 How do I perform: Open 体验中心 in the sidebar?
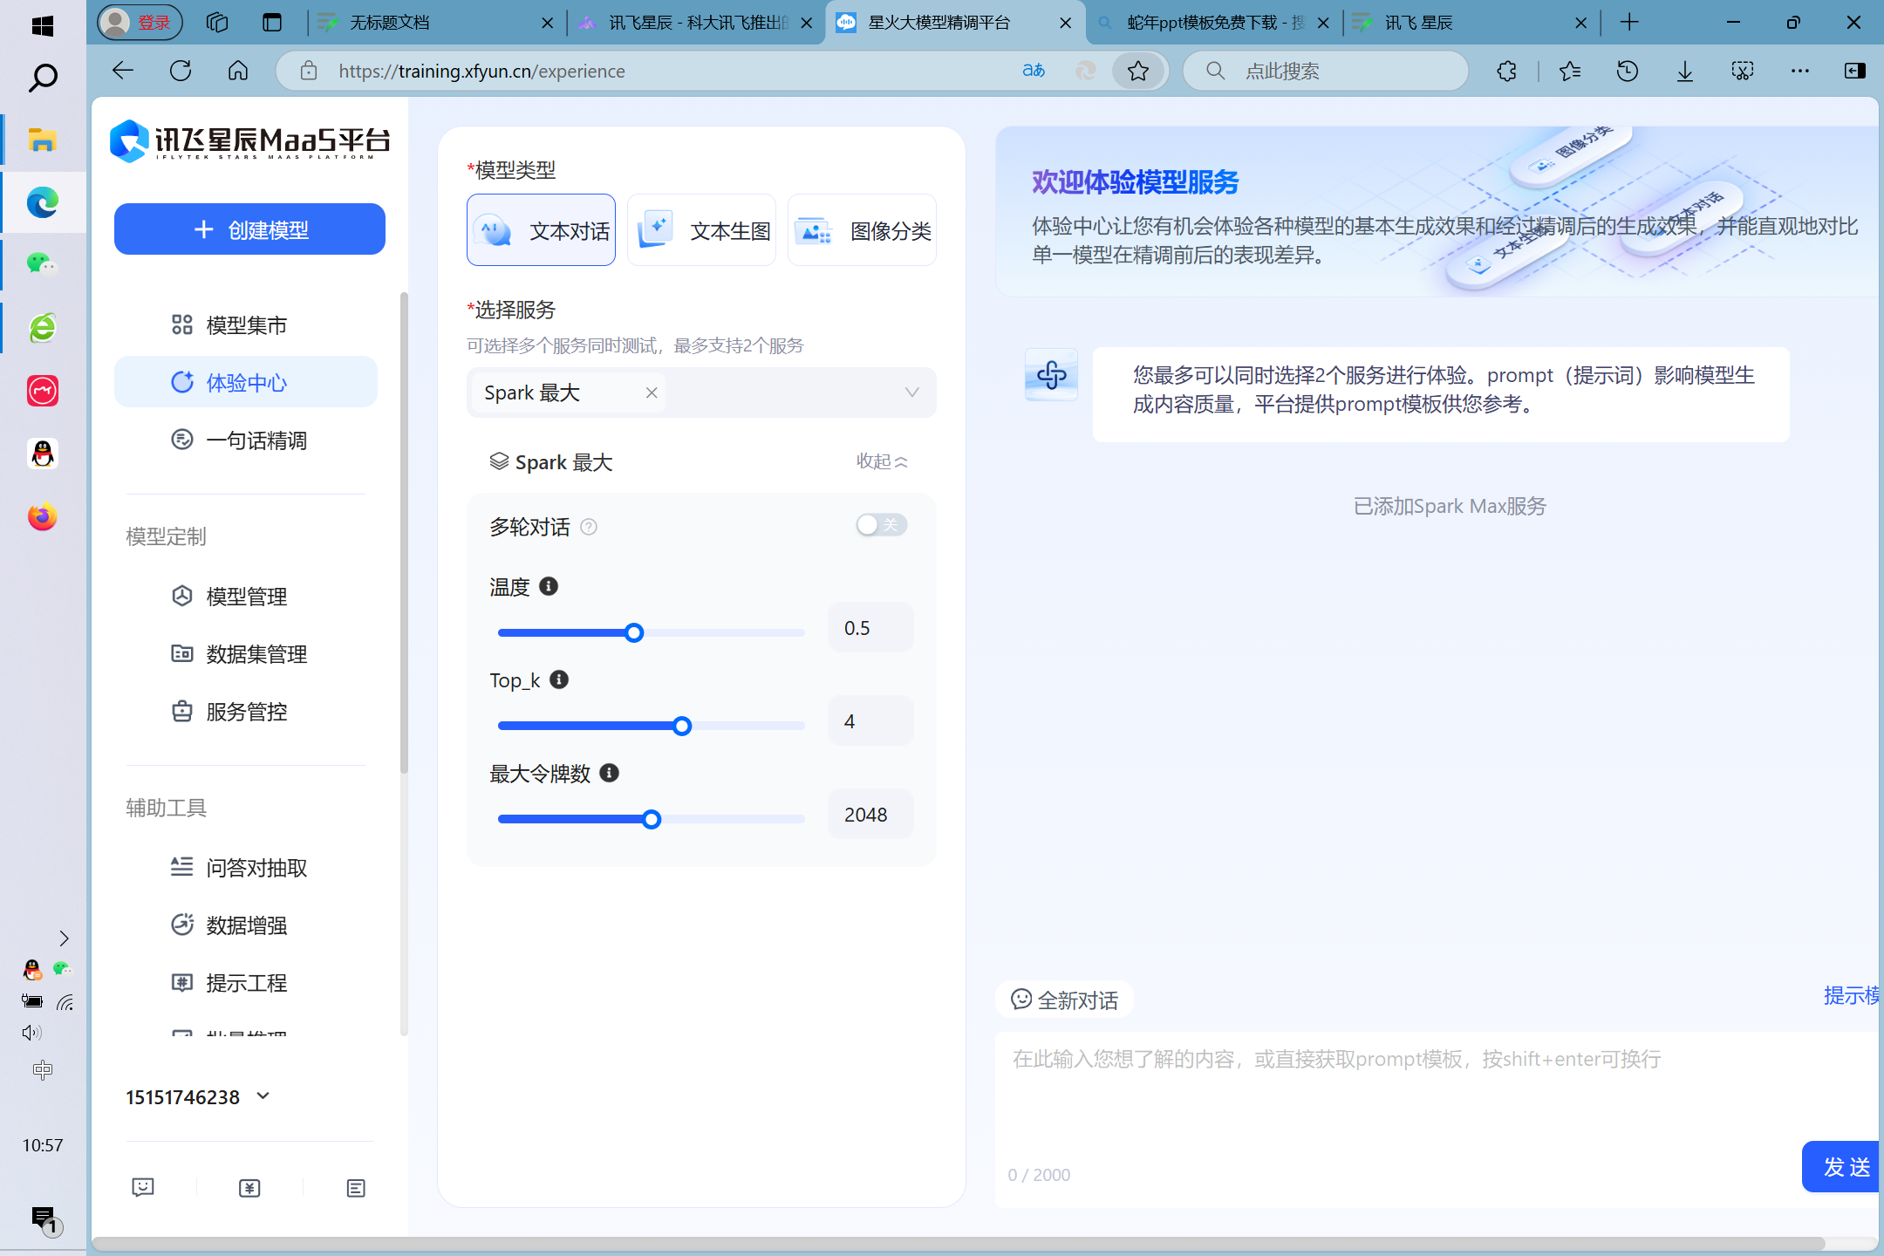tap(246, 382)
